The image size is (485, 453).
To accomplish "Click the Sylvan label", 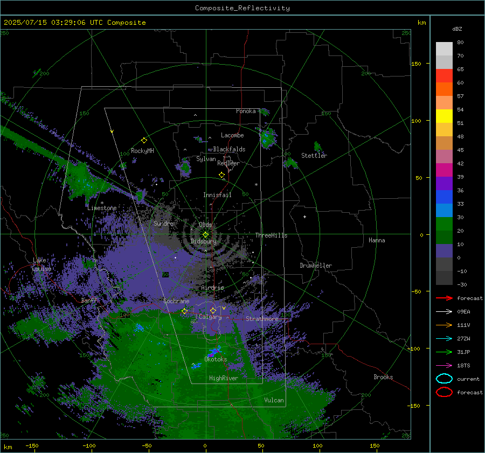I will pyautogui.click(x=206, y=159).
